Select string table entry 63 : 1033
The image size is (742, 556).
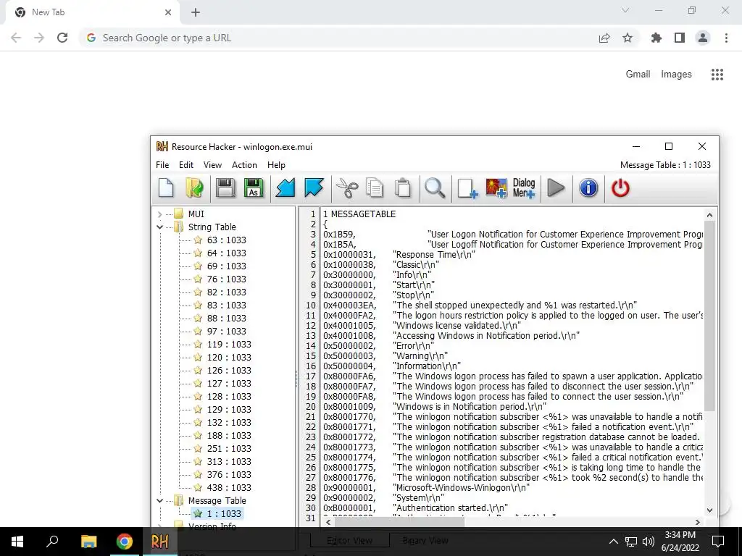pyautogui.click(x=227, y=240)
